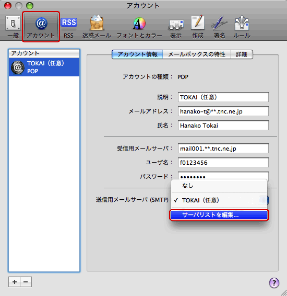Select checked TOKAI（任意） SMTP server option

[219, 200]
